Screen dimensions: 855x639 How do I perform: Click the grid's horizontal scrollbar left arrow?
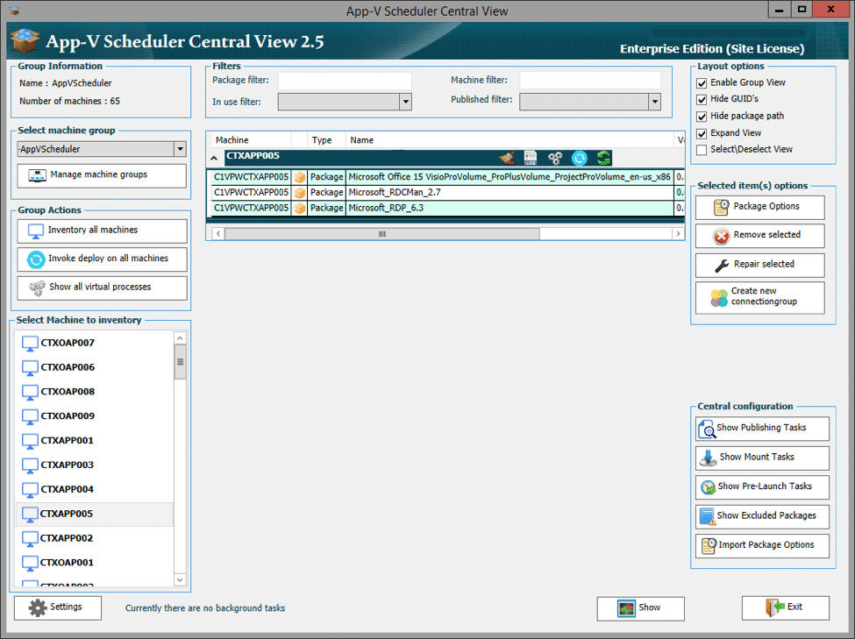pyautogui.click(x=218, y=234)
